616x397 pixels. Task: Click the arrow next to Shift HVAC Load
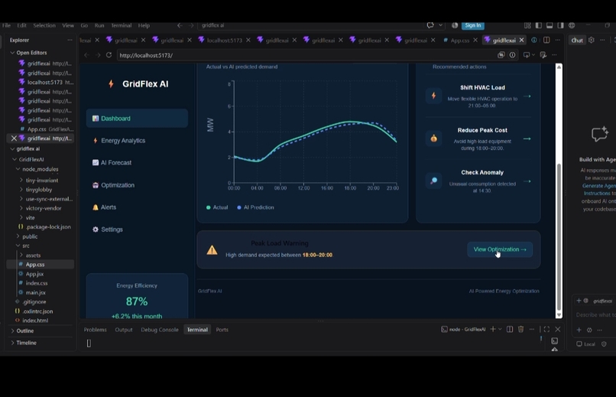(527, 96)
